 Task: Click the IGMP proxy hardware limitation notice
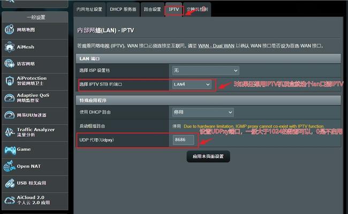coord(254,126)
